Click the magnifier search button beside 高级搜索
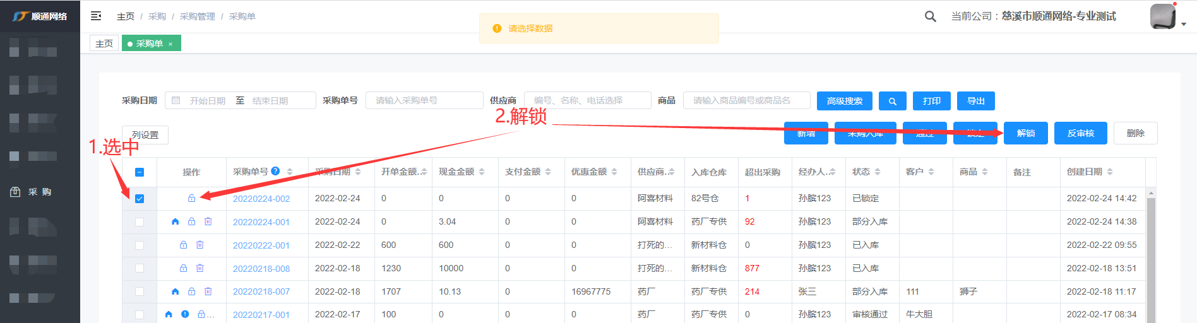This screenshot has width=1197, height=323. click(892, 101)
